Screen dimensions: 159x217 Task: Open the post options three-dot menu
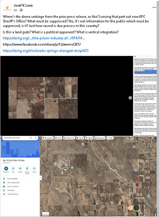click(x=154, y=7)
